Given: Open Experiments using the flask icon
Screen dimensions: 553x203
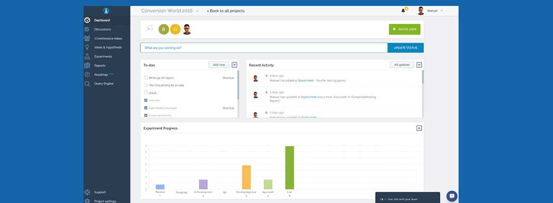Looking at the screenshot, I should [87, 56].
